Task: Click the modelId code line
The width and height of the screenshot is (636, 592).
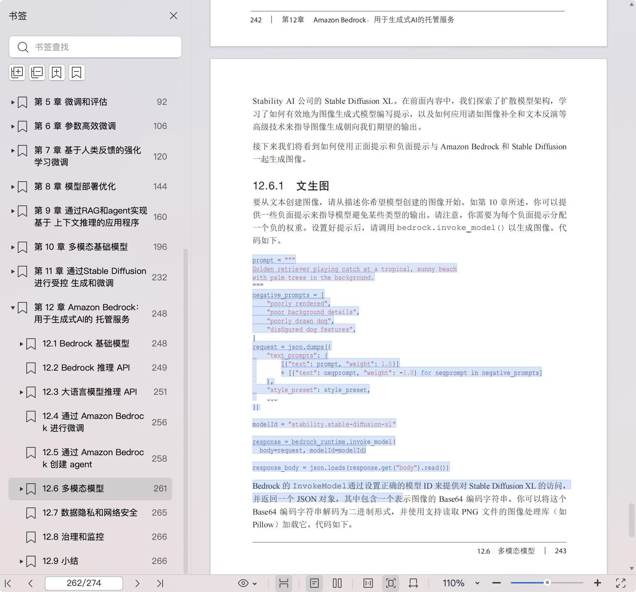Action: click(324, 424)
